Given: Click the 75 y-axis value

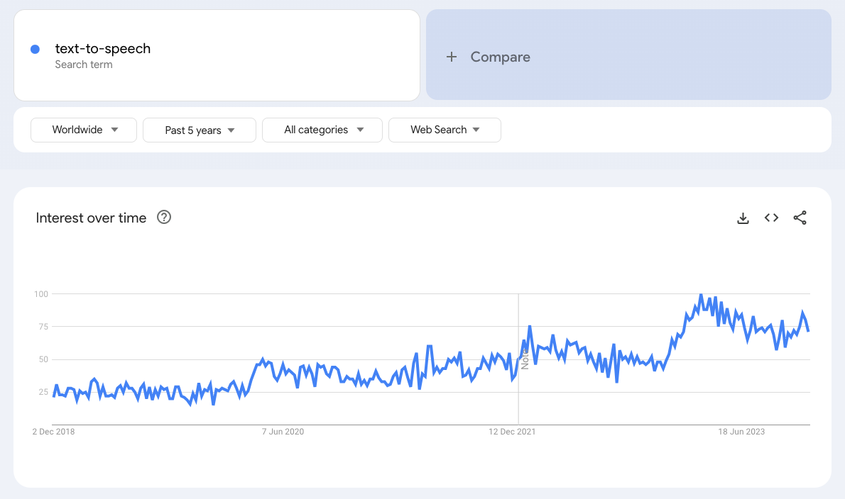Looking at the screenshot, I should tap(43, 327).
